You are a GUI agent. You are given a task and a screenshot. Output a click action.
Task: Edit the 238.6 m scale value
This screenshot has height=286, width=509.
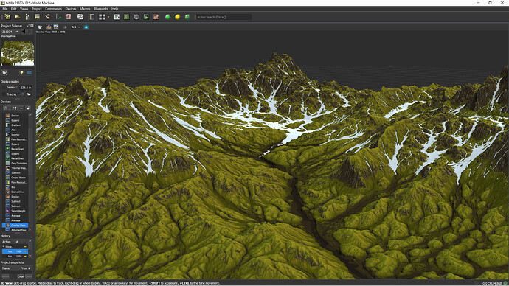[25, 88]
